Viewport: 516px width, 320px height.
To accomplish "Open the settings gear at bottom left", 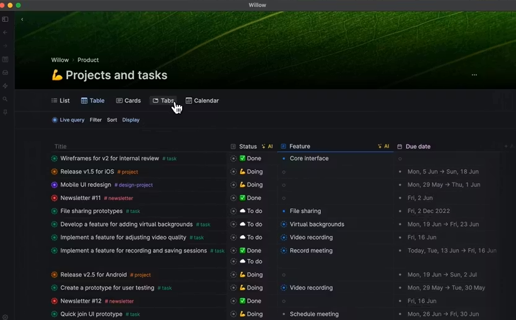I will coord(5,316).
